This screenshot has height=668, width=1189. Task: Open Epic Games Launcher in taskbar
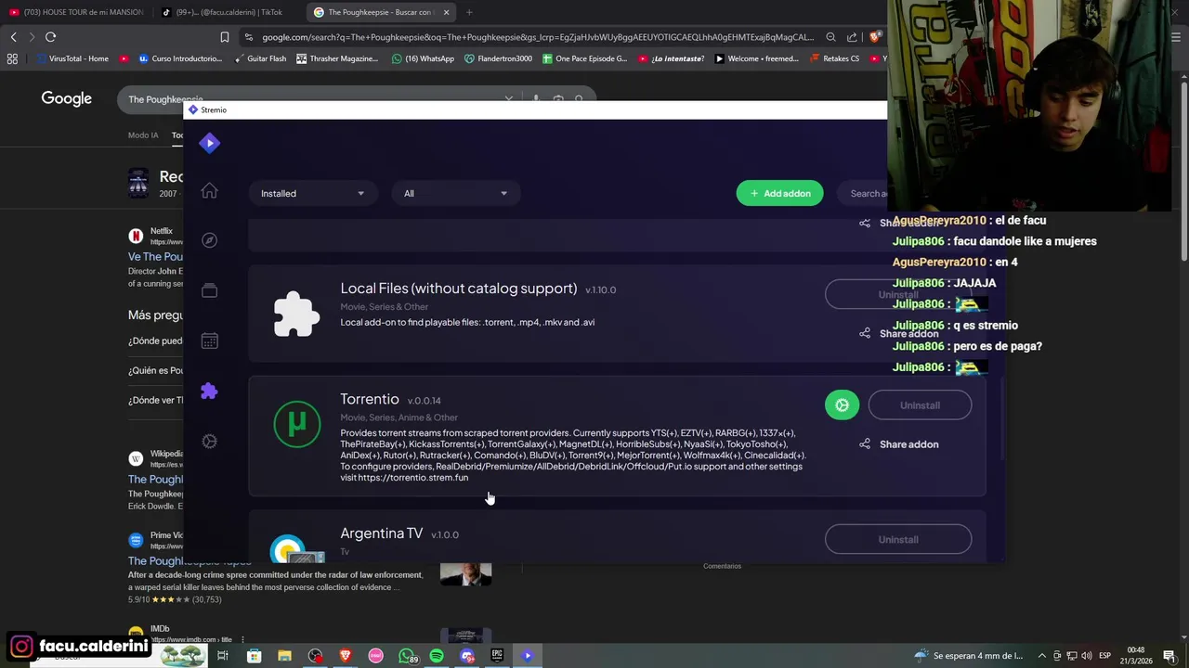[497, 656]
